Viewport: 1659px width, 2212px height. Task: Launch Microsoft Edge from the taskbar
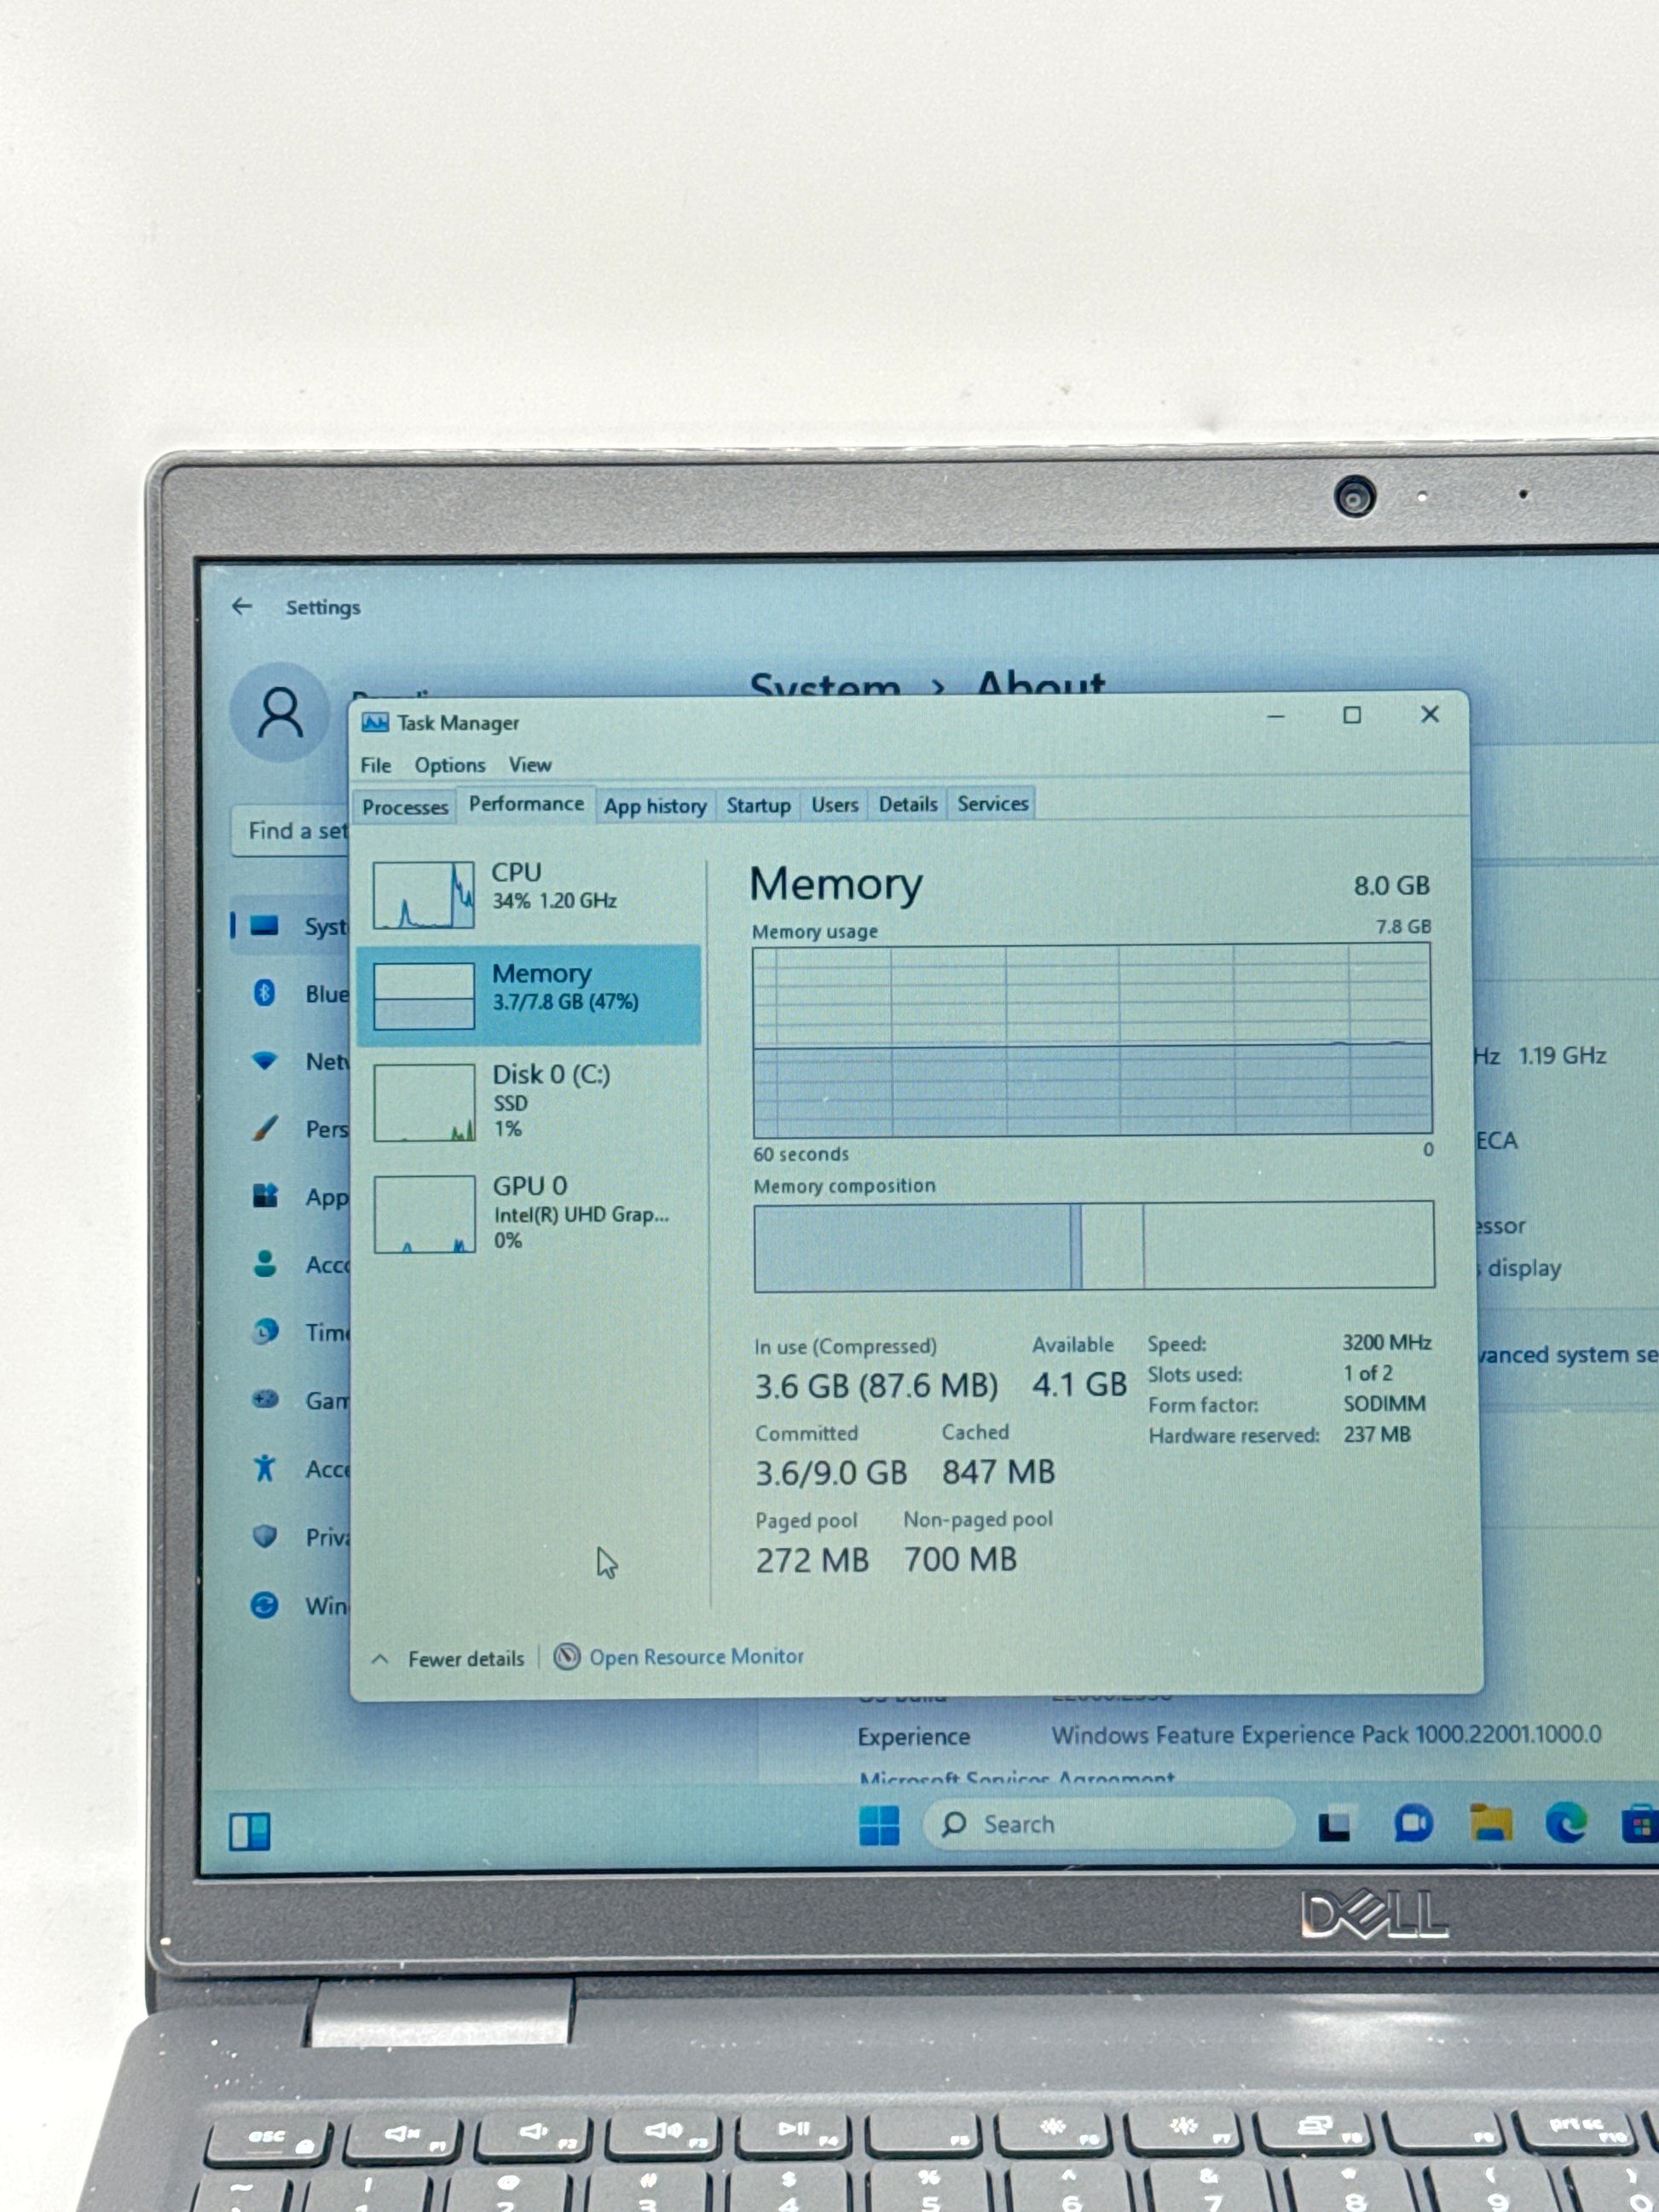point(1566,1823)
